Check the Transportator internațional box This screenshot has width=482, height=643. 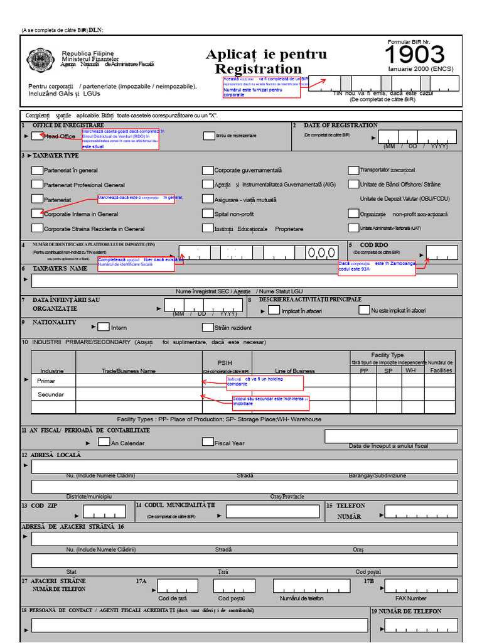(x=353, y=170)
